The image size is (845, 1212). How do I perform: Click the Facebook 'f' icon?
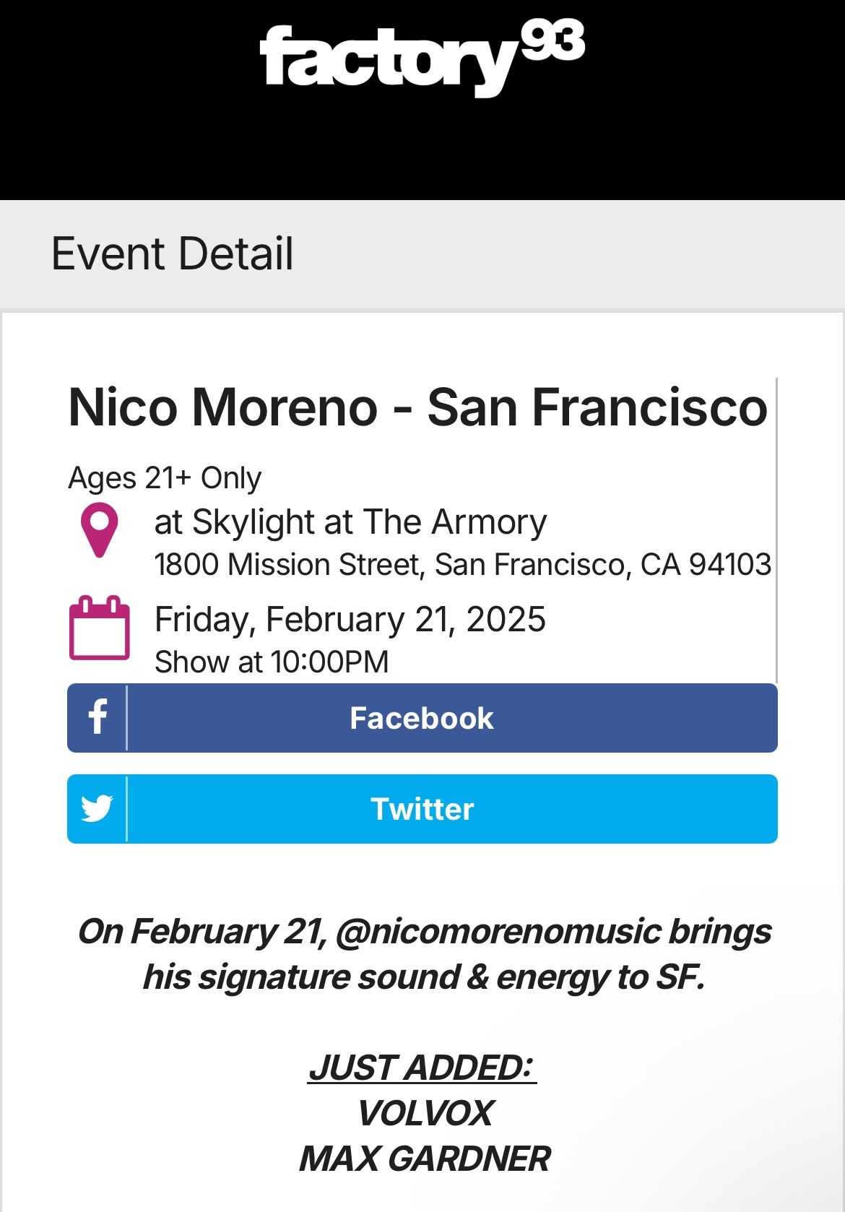click(97, 718)
